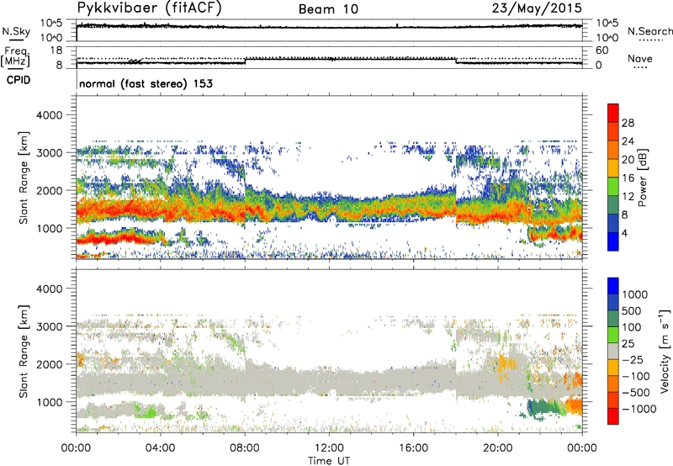
Task: Click the "60" tick on Nave axis
Action: pos(601,50)
